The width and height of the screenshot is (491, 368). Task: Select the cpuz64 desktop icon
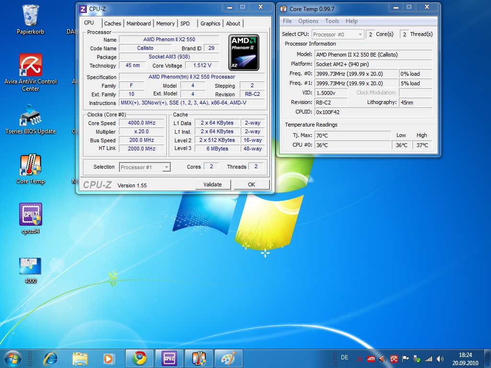[30, 218]
